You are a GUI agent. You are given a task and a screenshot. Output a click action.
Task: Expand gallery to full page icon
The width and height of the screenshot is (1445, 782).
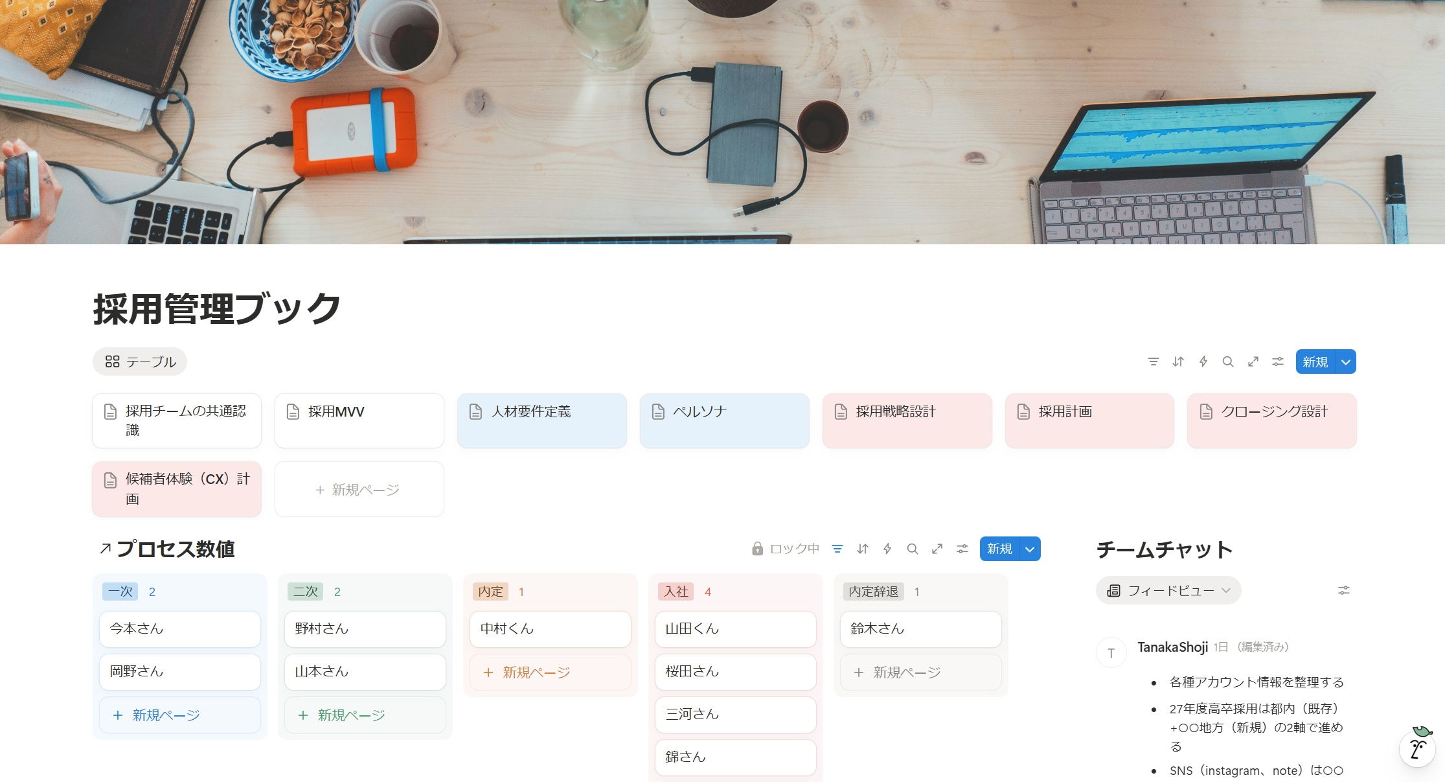[x=1253, y=362]
